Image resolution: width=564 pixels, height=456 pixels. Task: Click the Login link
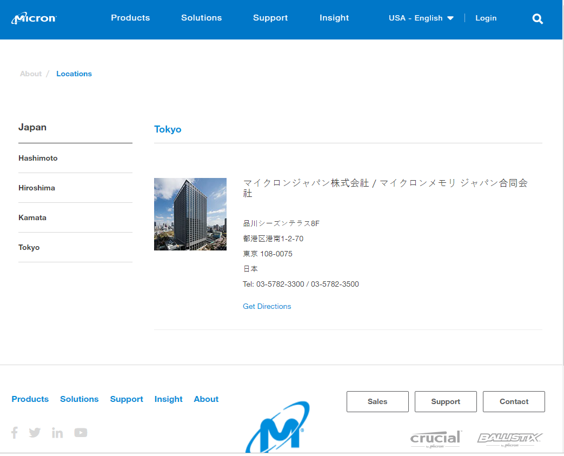point(486,18)
